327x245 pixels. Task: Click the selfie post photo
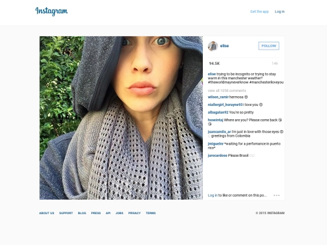pos(121,118)
